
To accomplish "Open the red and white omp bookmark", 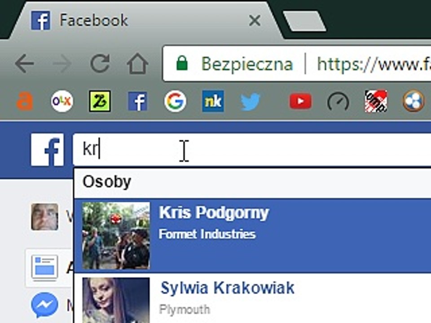I will pyautogui.click(x=376, y=101).
